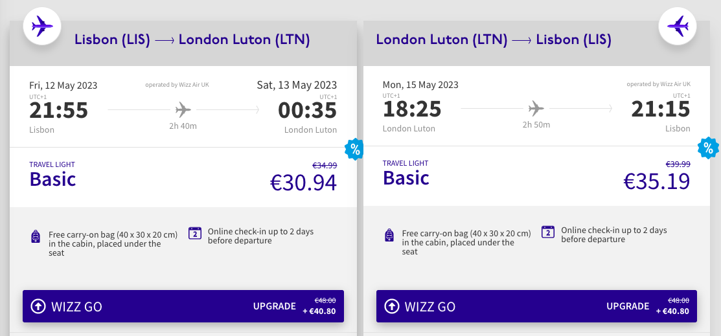Click the discount percent badge on the return flight
Viewport: 721px width, 336px height.
point(708,148)
